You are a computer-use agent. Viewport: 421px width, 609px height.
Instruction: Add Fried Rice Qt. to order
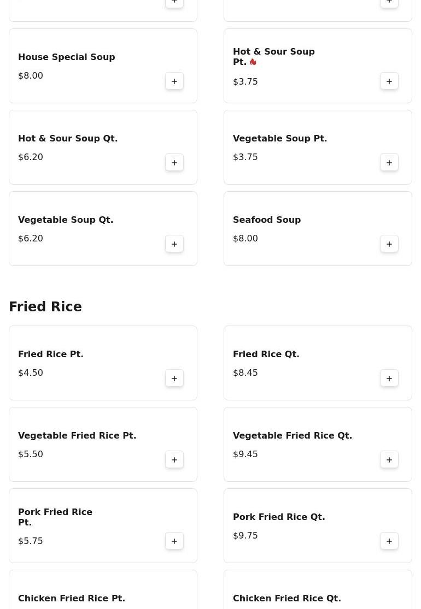(x=389, y=379)
